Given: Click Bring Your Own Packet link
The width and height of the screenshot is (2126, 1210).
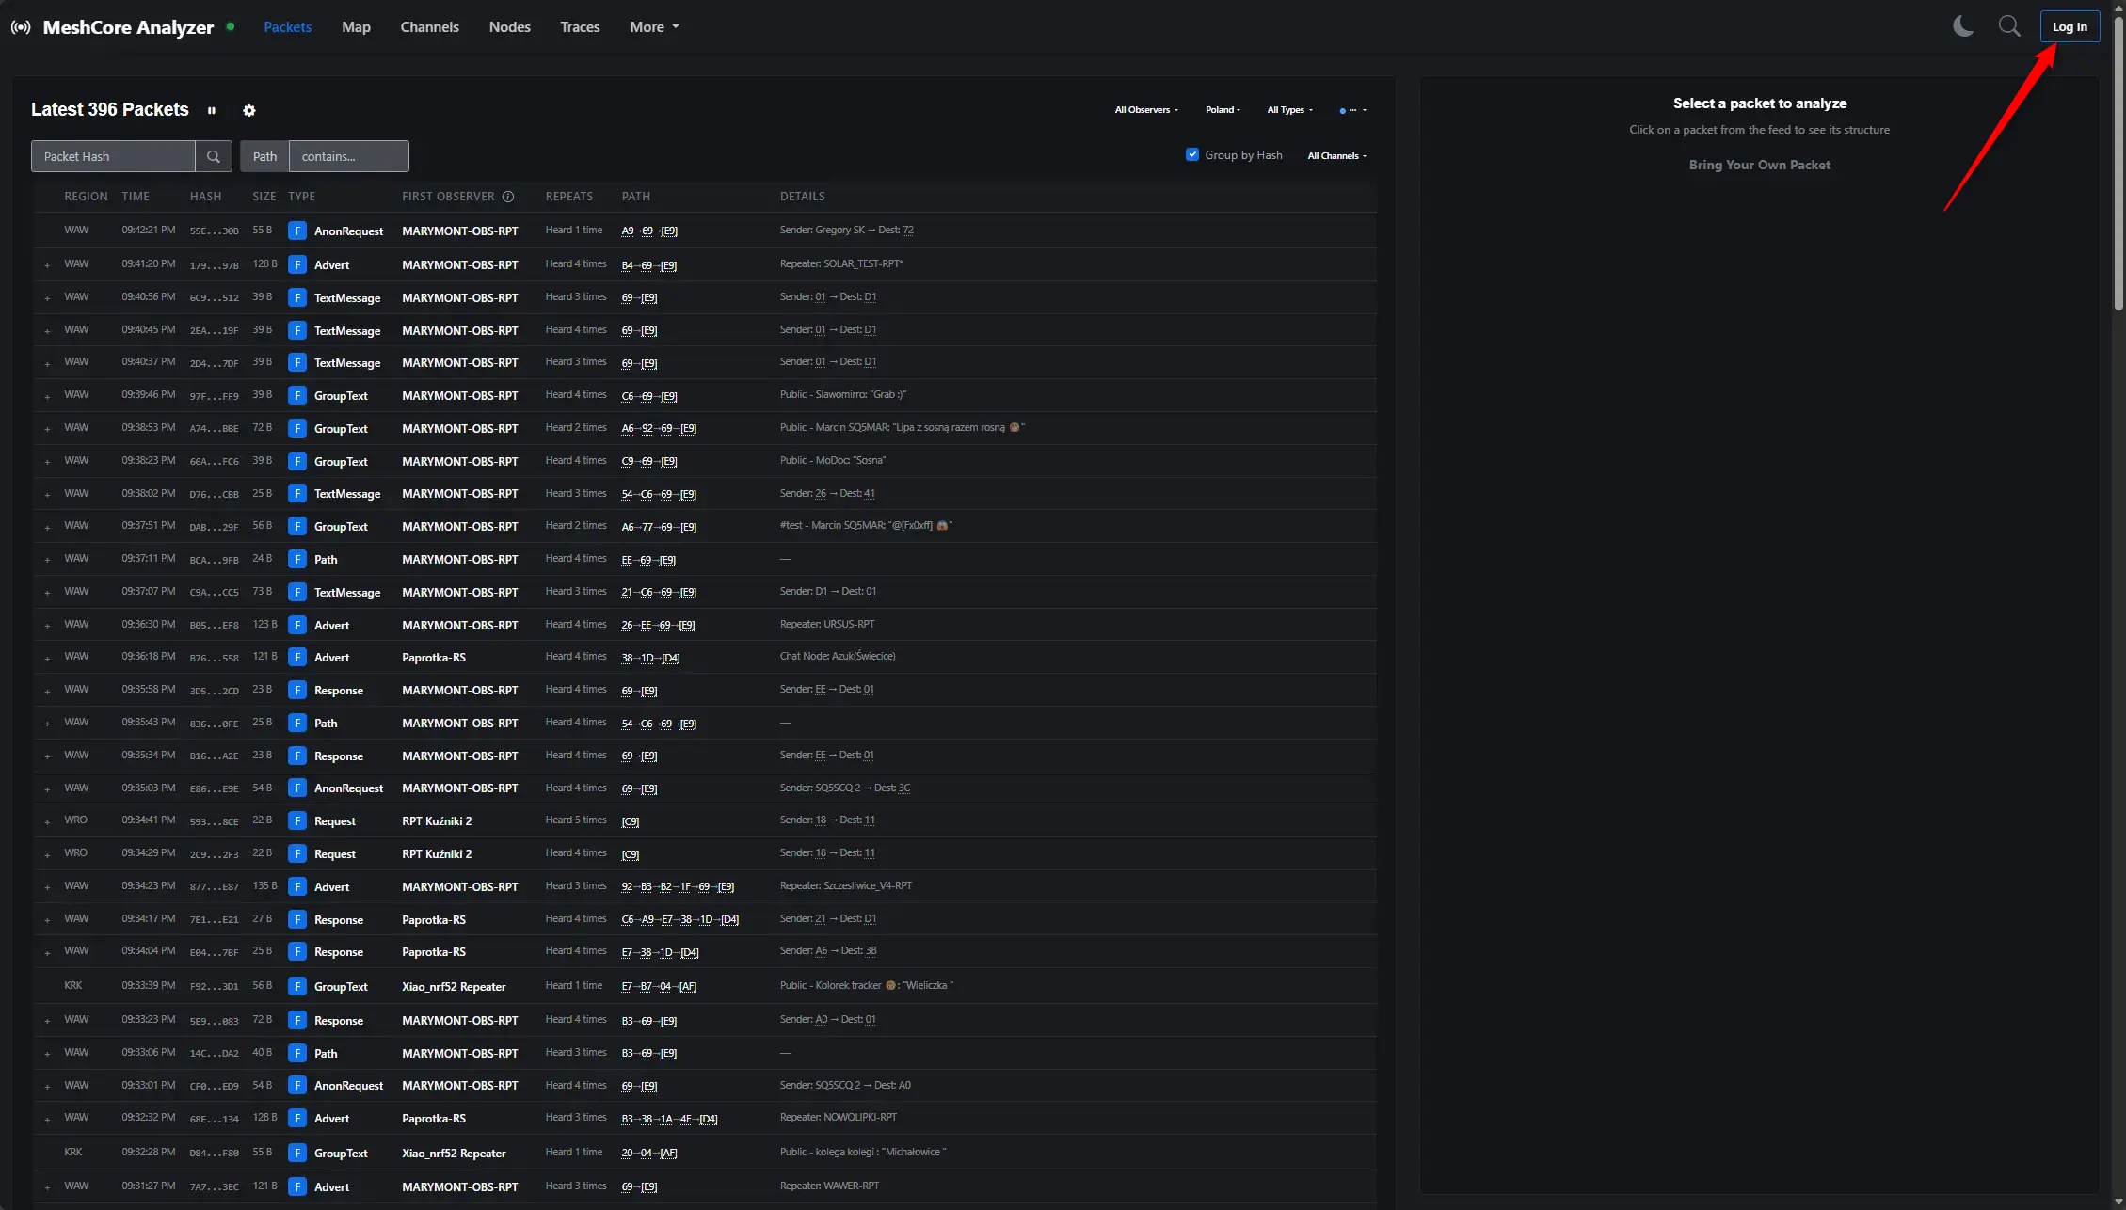Looking at the screenshot, I should pyautogui.click(x=1759, y=165).
